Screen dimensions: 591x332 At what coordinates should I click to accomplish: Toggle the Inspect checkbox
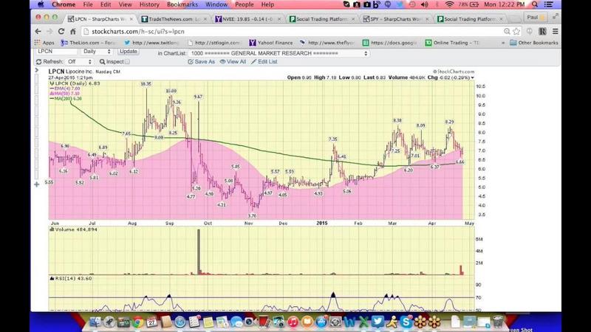pos(127,62)
